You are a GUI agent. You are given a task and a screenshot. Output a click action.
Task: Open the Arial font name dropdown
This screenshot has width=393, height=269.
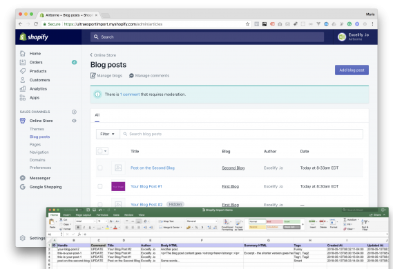[x=95, y=221]
